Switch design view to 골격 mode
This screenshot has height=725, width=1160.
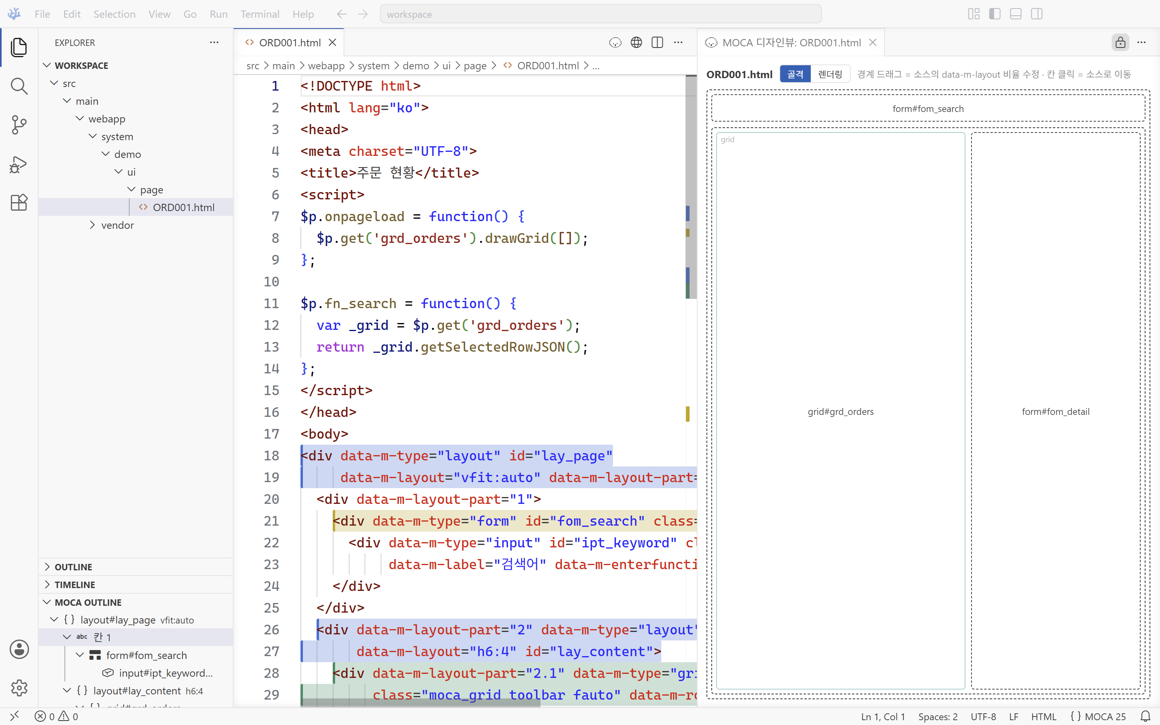coord(795,75)
